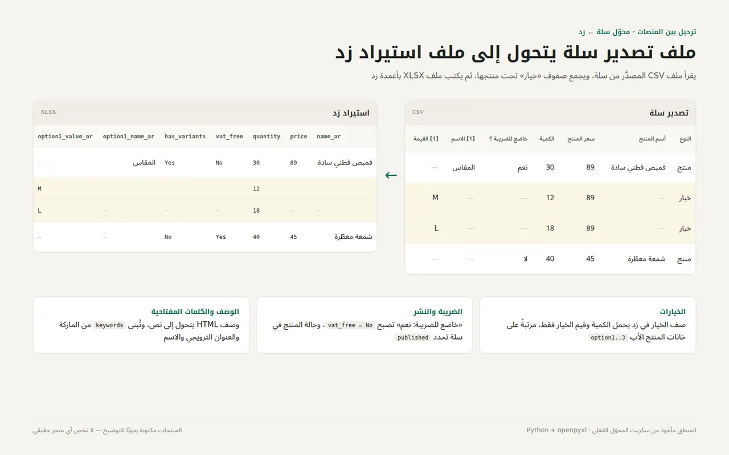Click the 'published' code chip
Image resolution: width=729 pixels, height=455 pixels.
tap(413, 337)
